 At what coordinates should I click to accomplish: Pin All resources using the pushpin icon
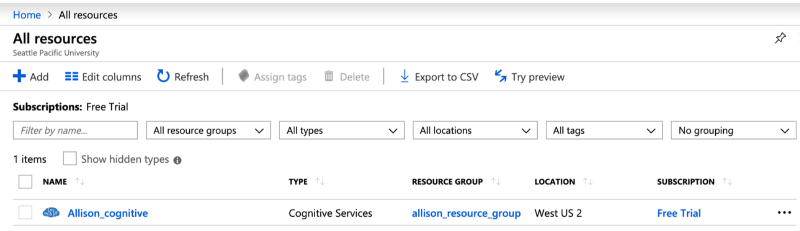pyautogui.click(x=780, y=38)
